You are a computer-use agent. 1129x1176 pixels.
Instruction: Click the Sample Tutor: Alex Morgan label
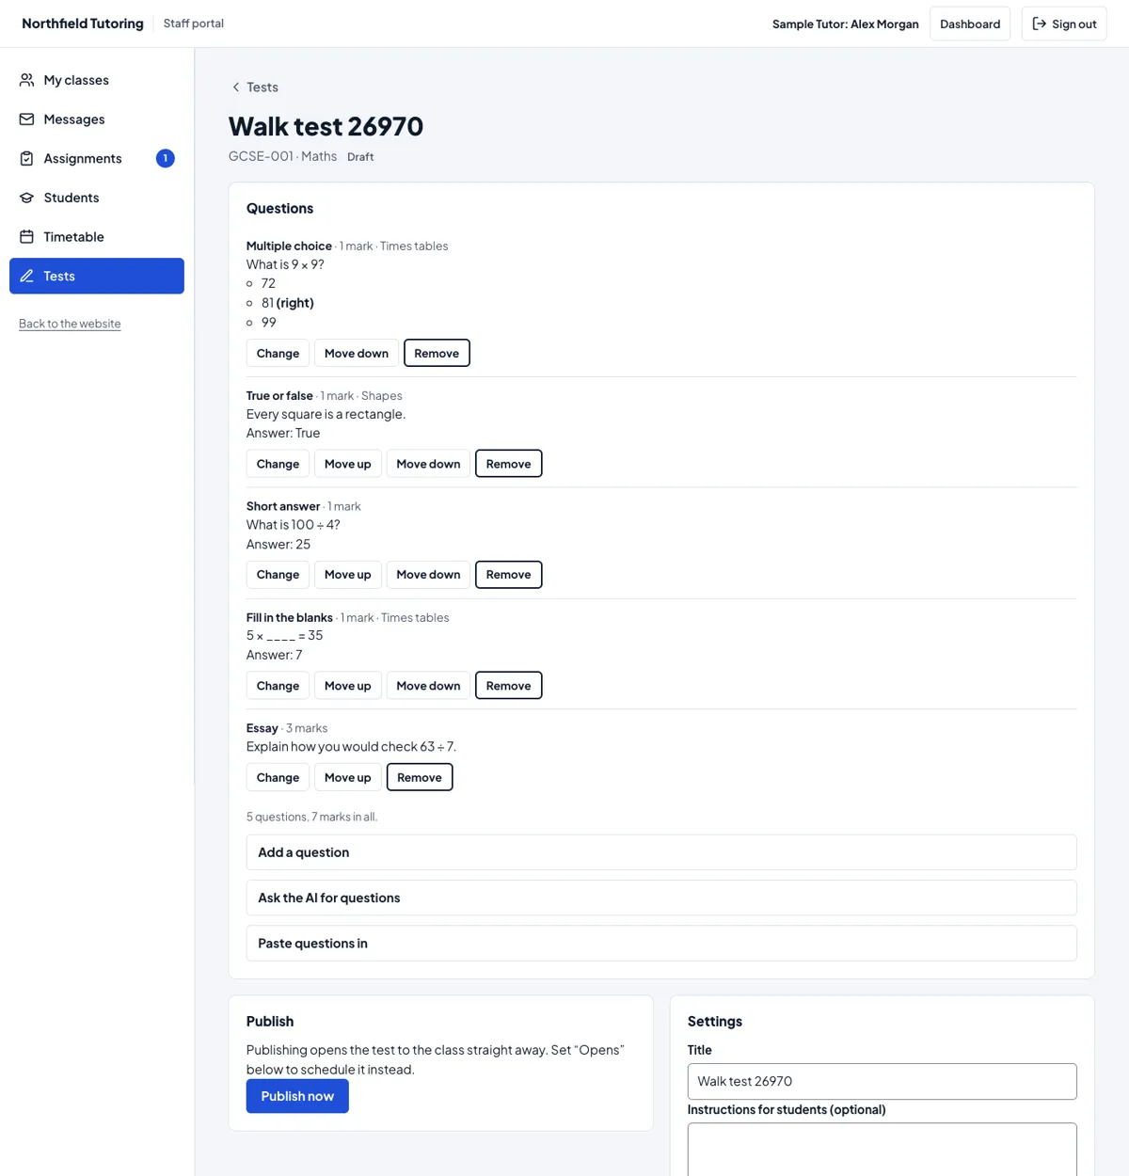pos(845,24)
